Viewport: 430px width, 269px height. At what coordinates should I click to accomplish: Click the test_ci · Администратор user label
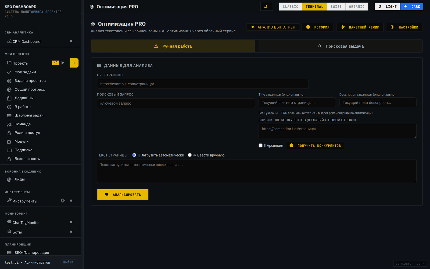pos(27,263)
